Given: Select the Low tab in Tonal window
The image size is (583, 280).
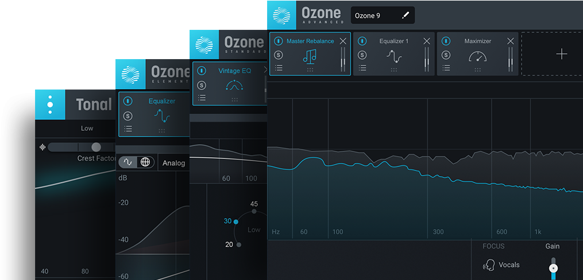Looking at the screenshot, I should [x=87, y=128].
